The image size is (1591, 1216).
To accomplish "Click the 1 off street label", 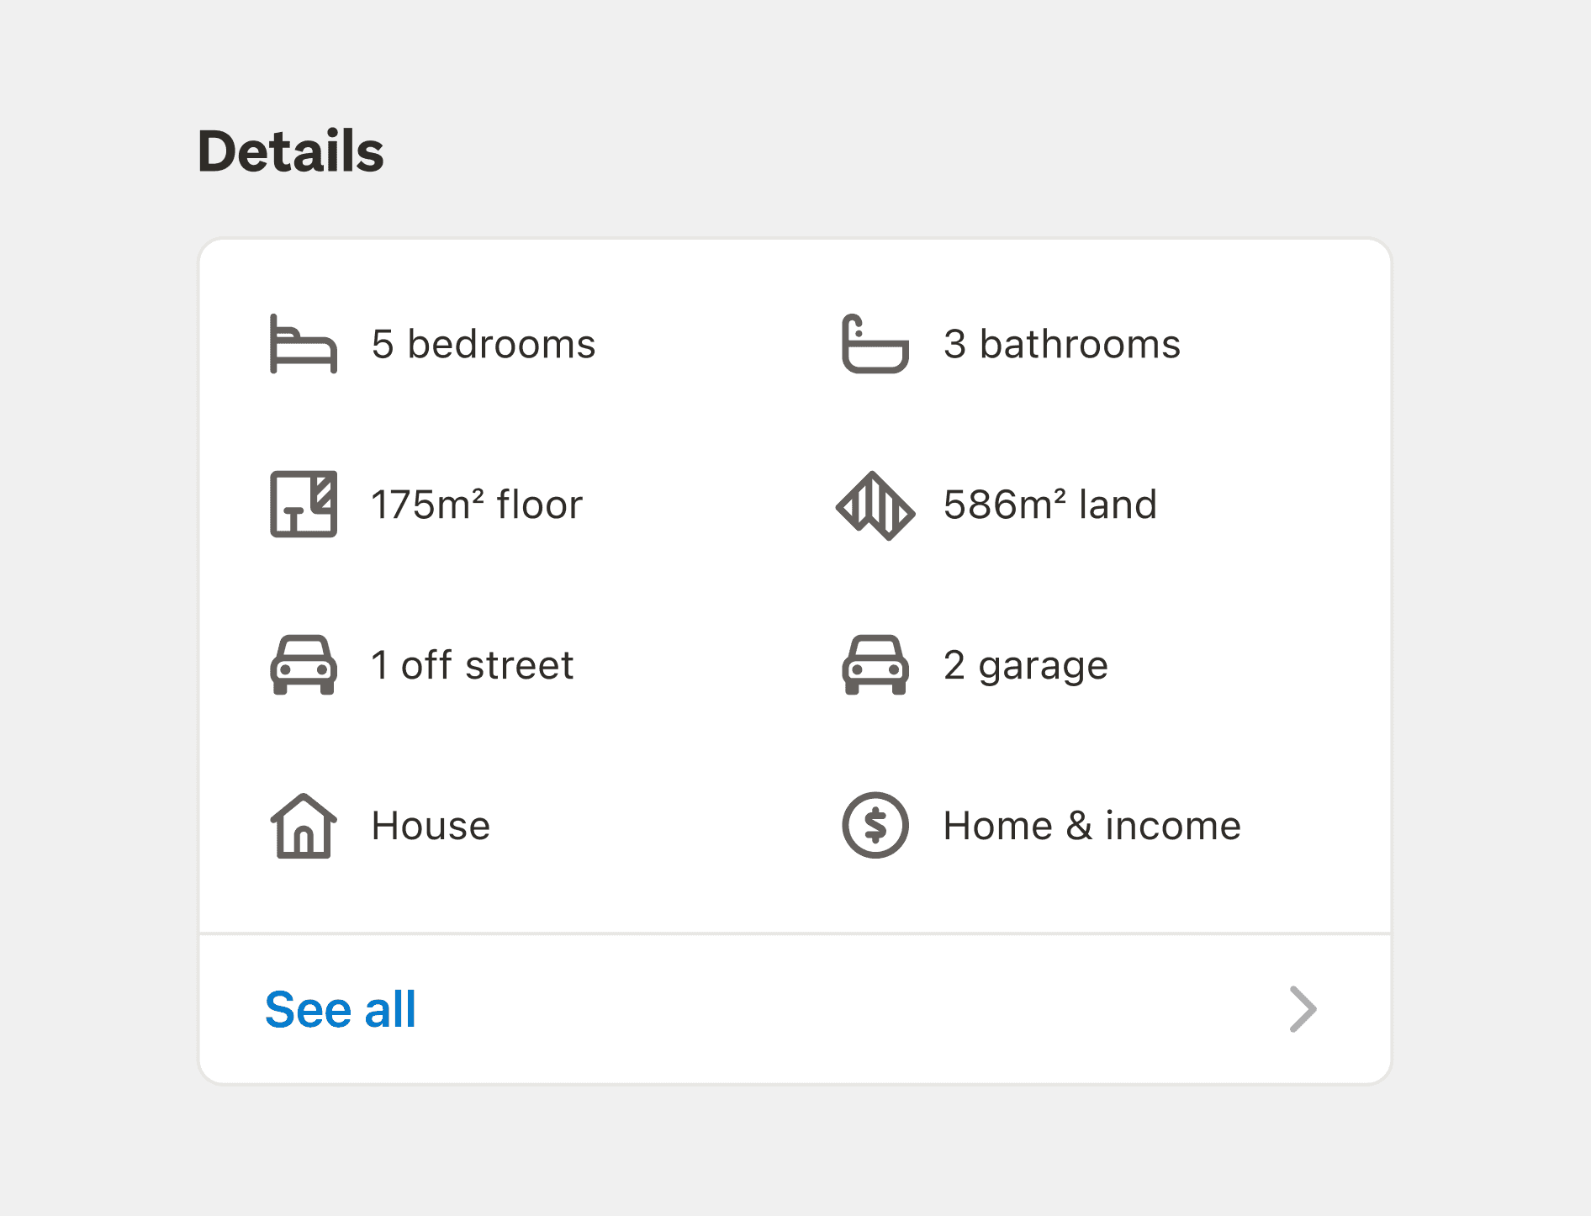I will tap(473, 665).
